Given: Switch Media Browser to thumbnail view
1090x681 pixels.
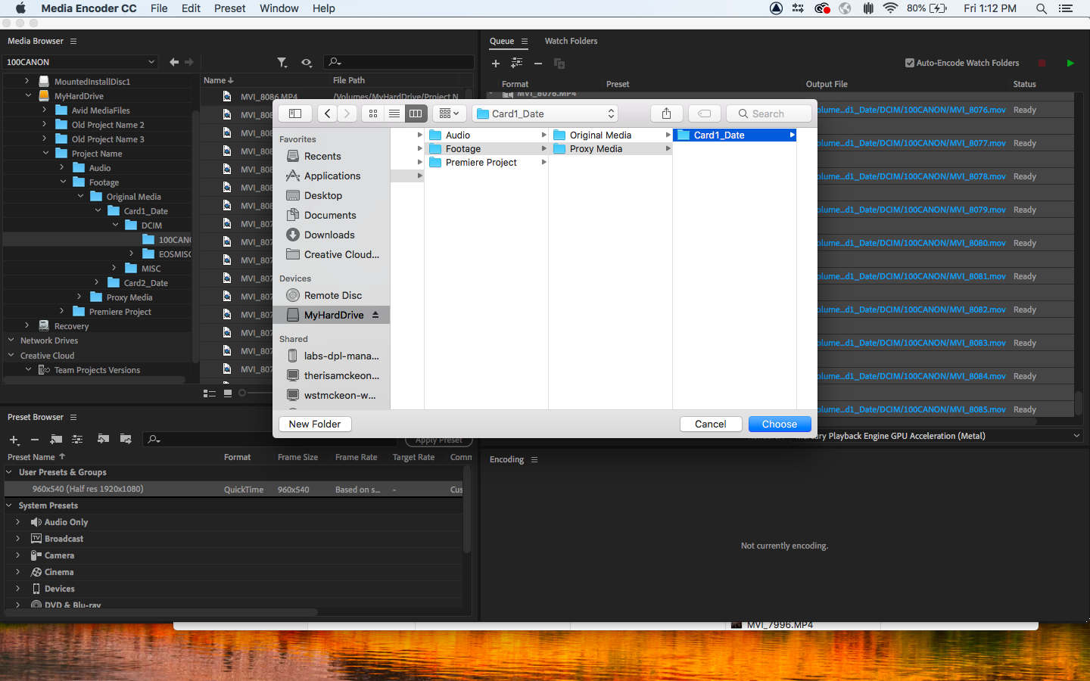Looking at the screenshot, I should pos(228,393).
